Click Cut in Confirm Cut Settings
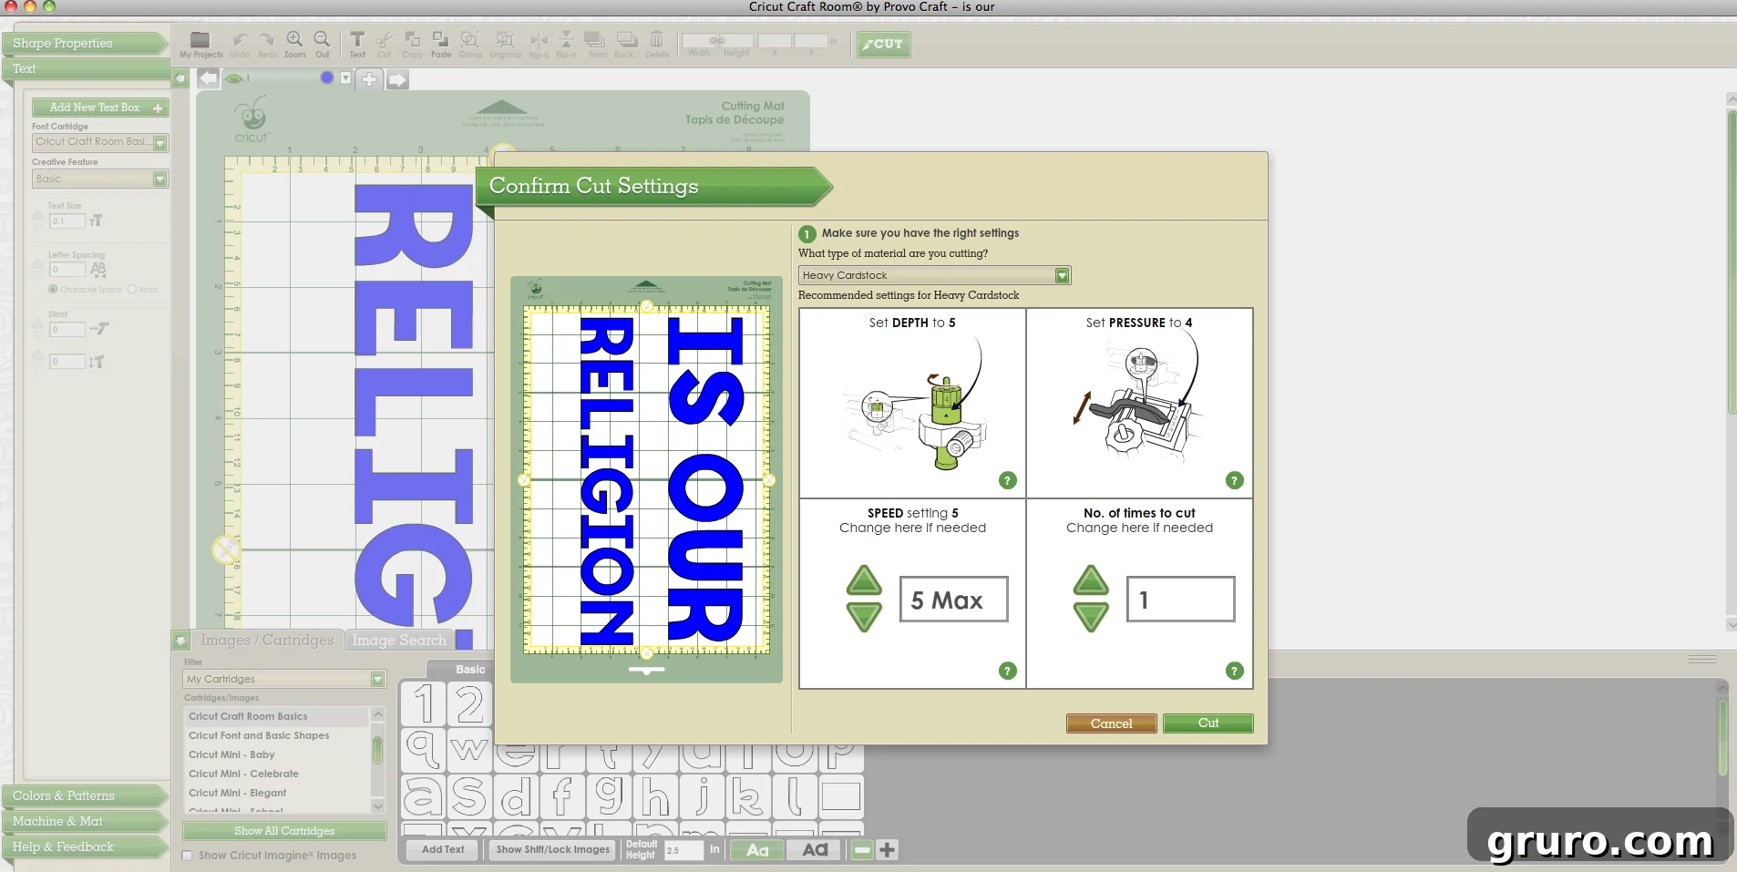 click(1208, 723)
